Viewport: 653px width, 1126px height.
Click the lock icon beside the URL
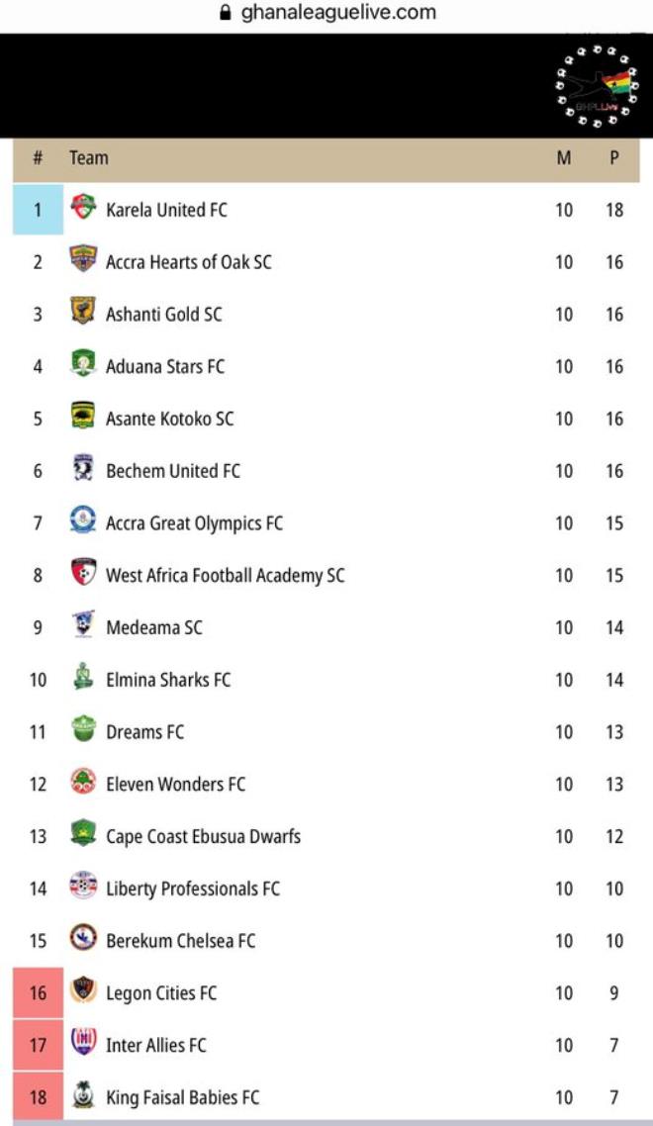(226, 13)
